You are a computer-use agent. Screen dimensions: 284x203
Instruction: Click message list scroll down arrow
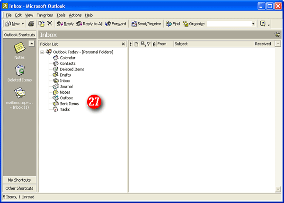coord(278,189)
